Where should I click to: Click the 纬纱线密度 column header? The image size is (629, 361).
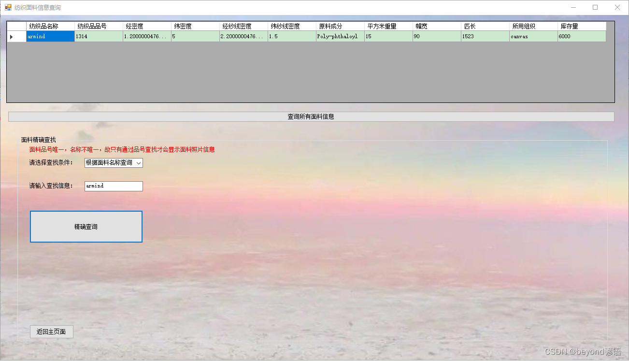pyautogui.click(x=292, y=27)
